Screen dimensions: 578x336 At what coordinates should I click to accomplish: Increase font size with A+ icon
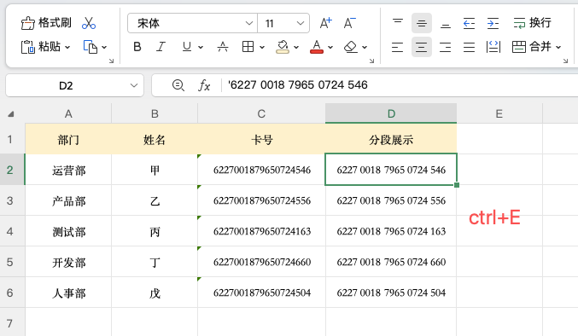(x=325, y=23)
